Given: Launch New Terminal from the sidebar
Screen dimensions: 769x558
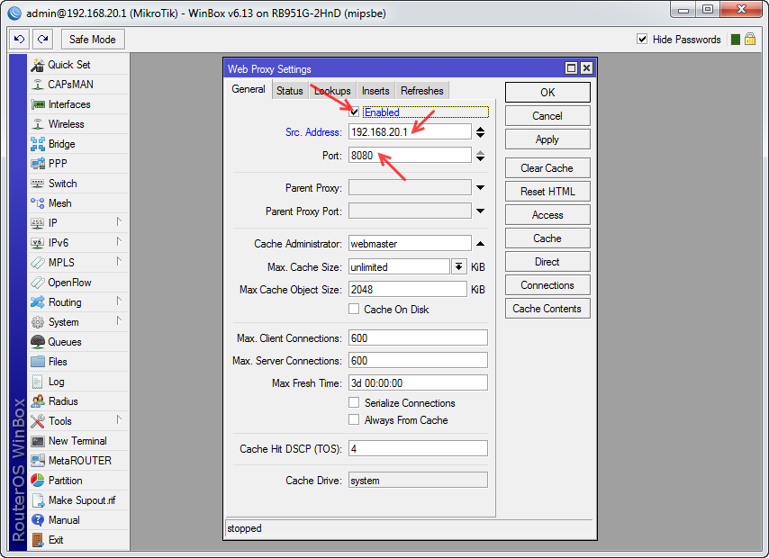Looking at the screenshot, I should click(78, 441).
